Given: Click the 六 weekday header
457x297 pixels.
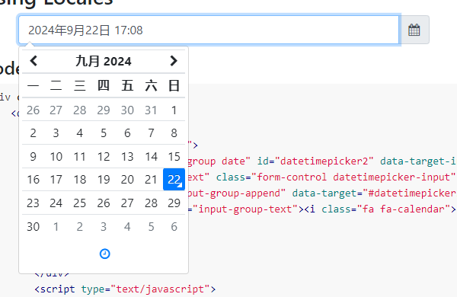Looking at the screenshot, I should 151,86.
